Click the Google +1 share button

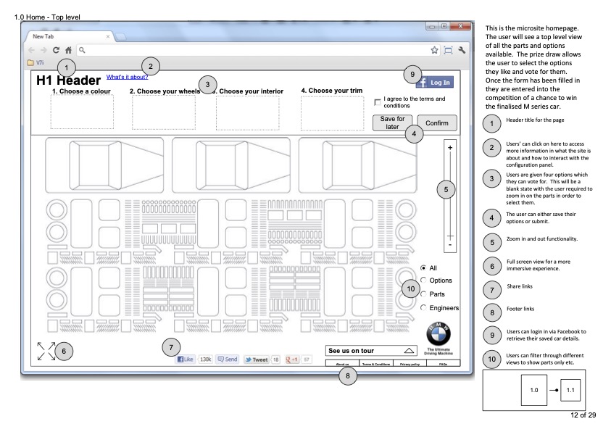point(294,359)
